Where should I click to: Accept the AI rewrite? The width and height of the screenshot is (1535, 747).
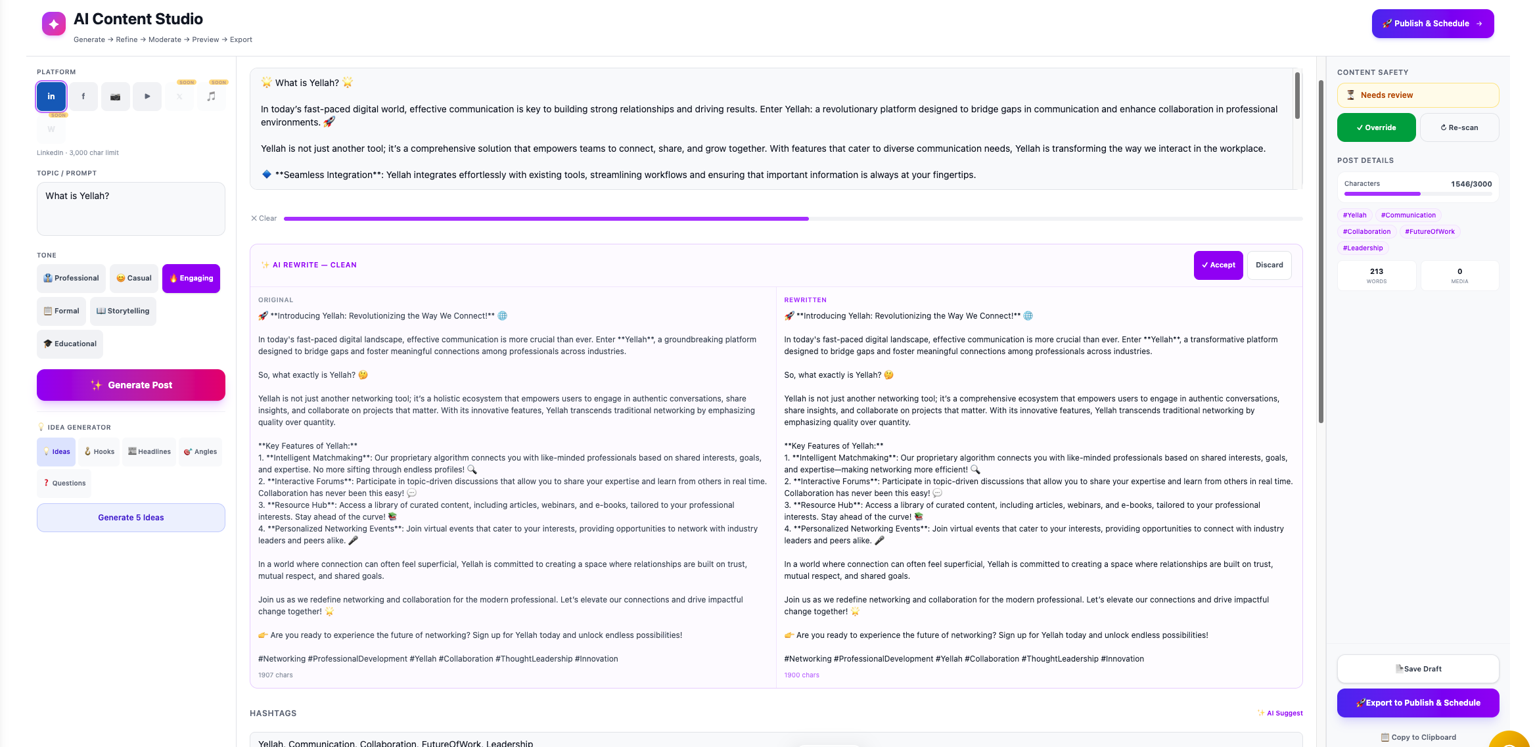tap(1218, 265)
